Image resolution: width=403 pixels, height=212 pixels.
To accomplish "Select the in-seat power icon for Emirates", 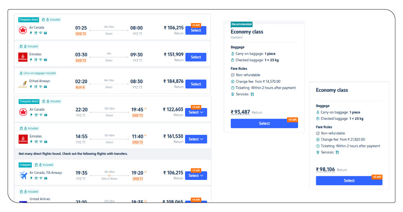I will click(x=31, y=60).
